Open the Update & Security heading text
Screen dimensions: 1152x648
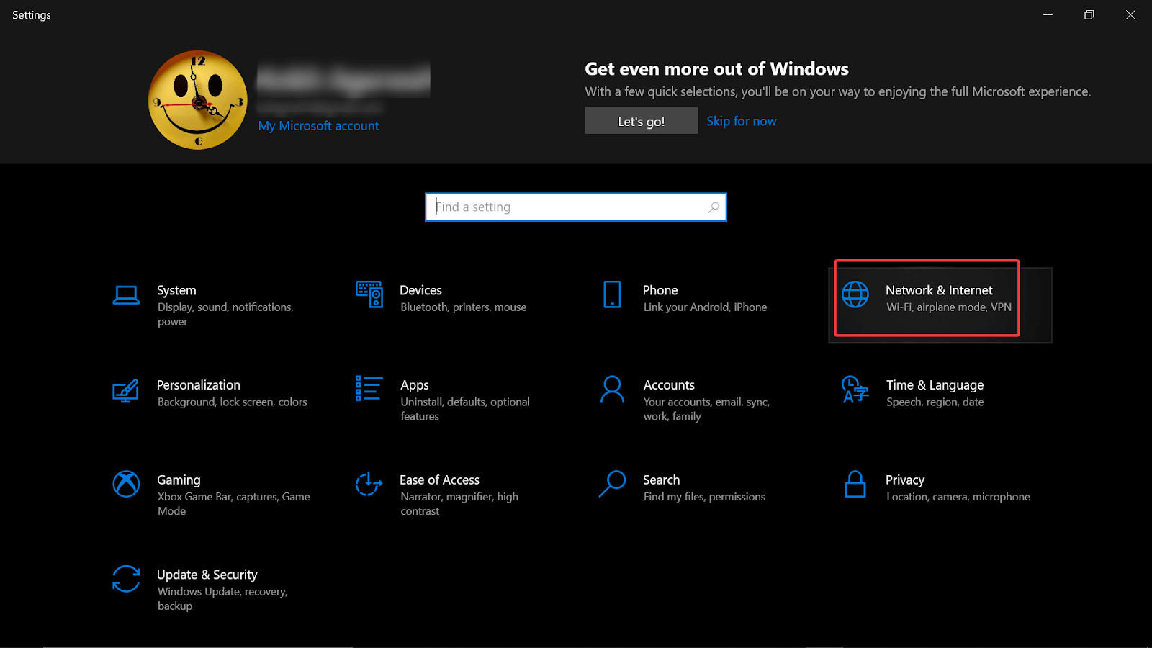click(x=207, y=575)
